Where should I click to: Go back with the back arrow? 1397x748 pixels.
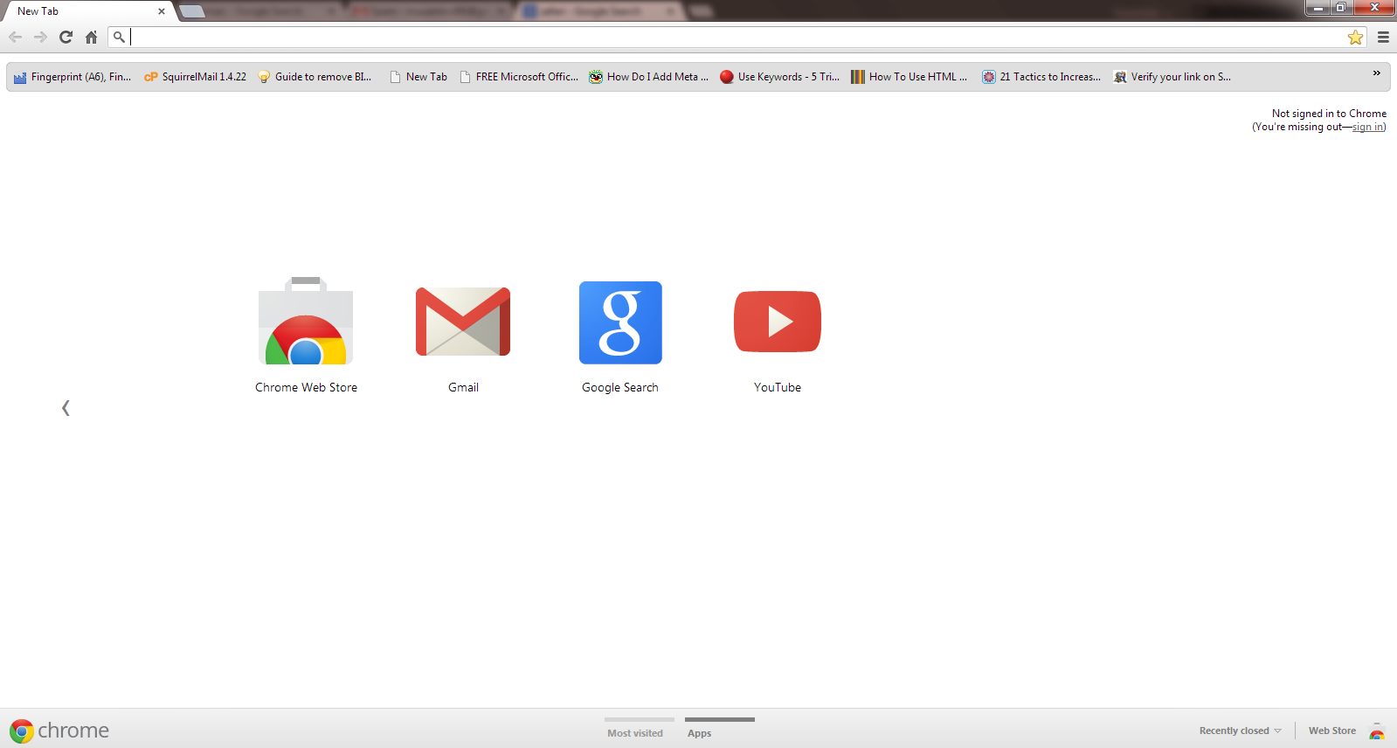pyautogui.click(x=15, y=37)
